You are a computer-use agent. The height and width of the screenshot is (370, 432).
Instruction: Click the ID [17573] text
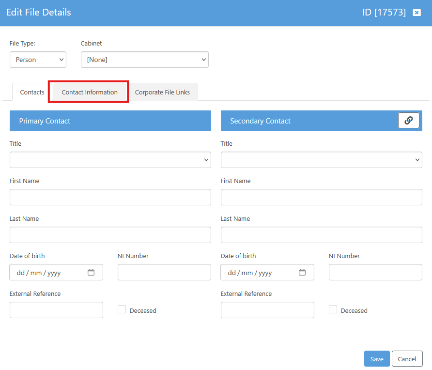pyautogui.click(x=384, y=13)
